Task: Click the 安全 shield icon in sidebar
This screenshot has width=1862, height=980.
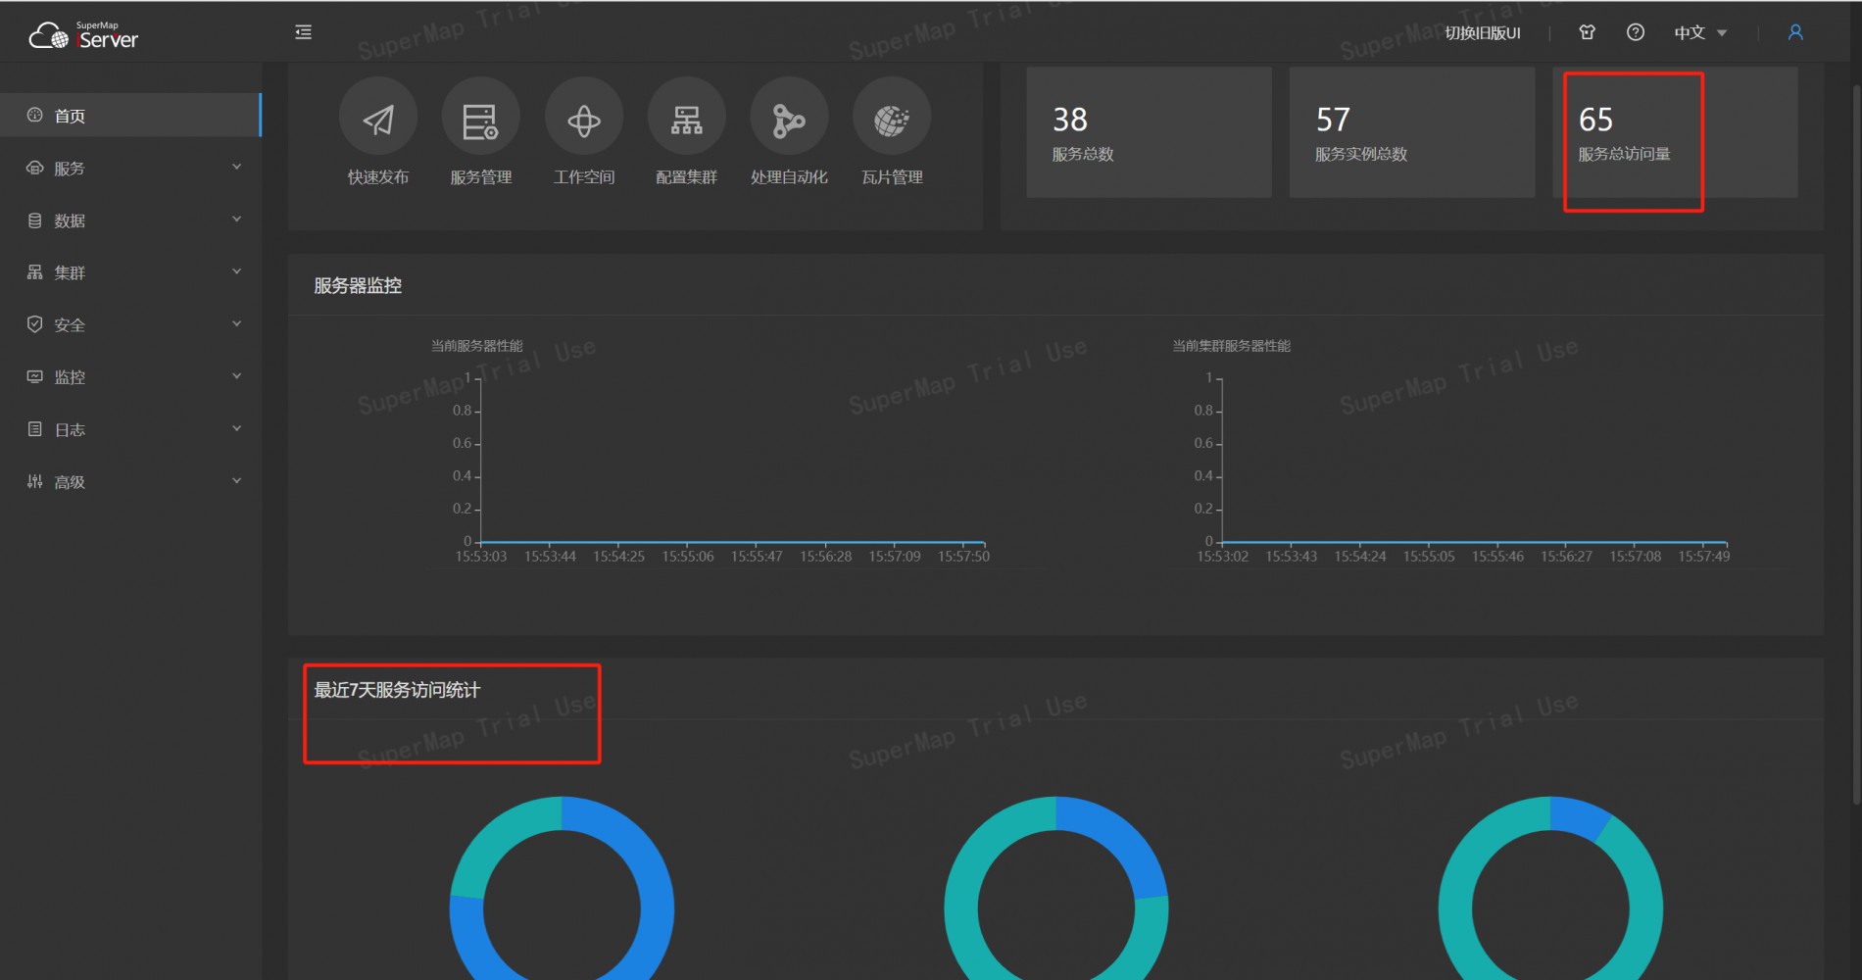Action: 35,324
